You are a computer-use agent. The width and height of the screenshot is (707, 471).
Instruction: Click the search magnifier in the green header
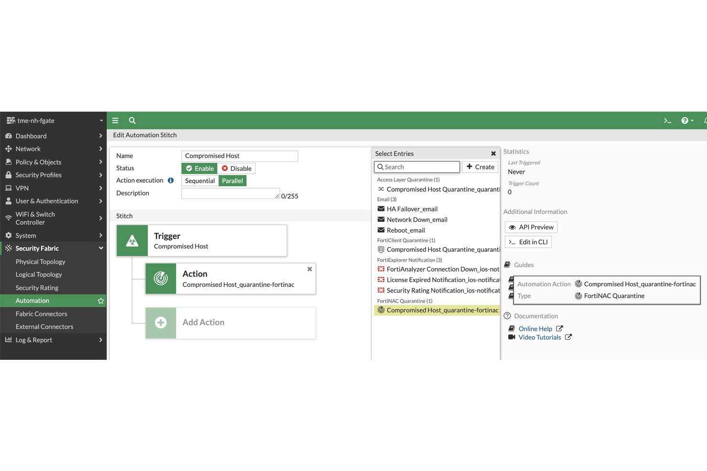[x=132, y=121]
